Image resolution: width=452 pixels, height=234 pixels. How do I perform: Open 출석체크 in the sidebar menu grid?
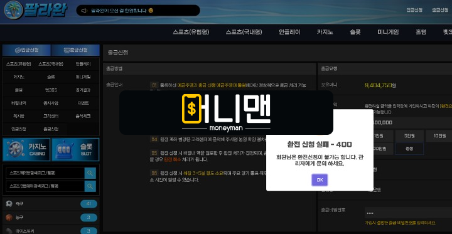point(83,116)
